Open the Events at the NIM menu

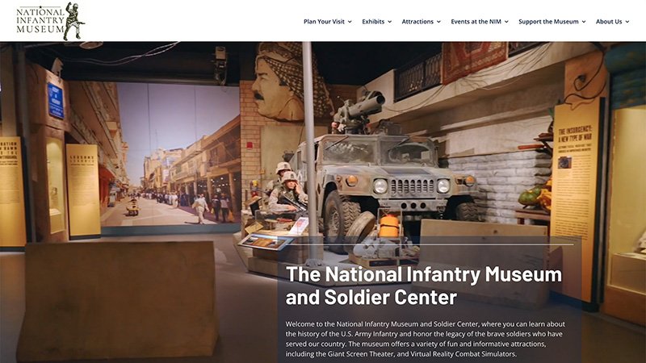pos(476,22)
